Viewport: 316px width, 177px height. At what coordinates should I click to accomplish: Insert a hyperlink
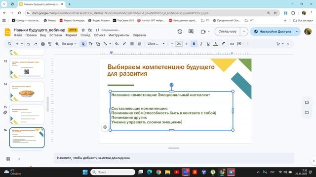[x=232, y=44]
